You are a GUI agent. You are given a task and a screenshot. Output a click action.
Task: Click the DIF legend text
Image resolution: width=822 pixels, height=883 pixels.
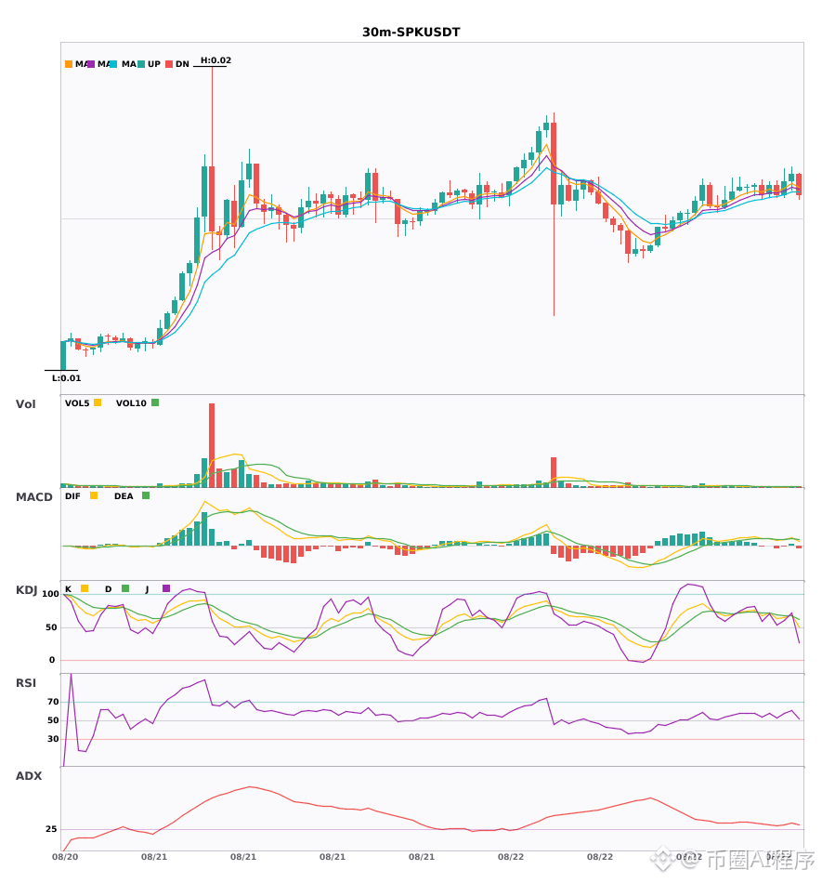click(x=72, y=496)
